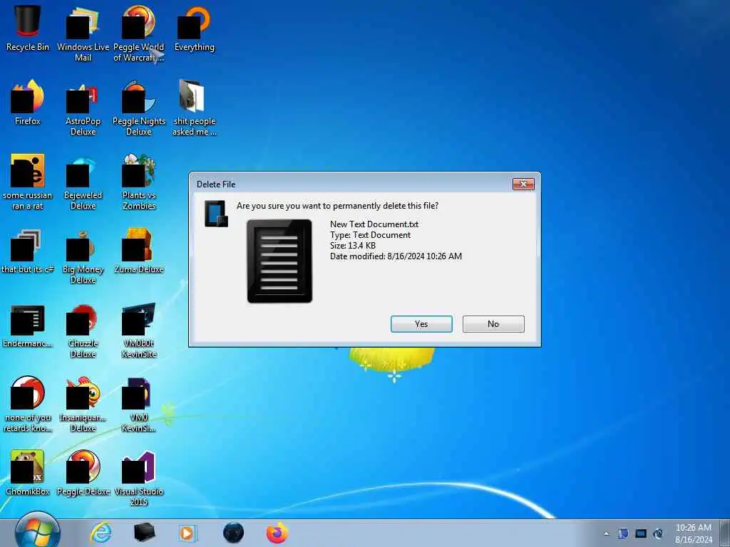
Task: Select the Peggle Deluxe desktop icon
Action: (x=83, y=473)
